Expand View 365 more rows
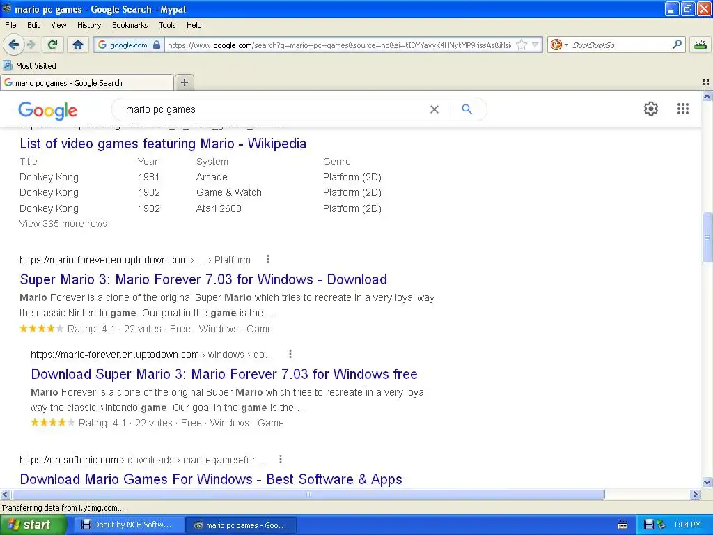The height and width of the screenshot is (535, 713). (x=63, y=224)
